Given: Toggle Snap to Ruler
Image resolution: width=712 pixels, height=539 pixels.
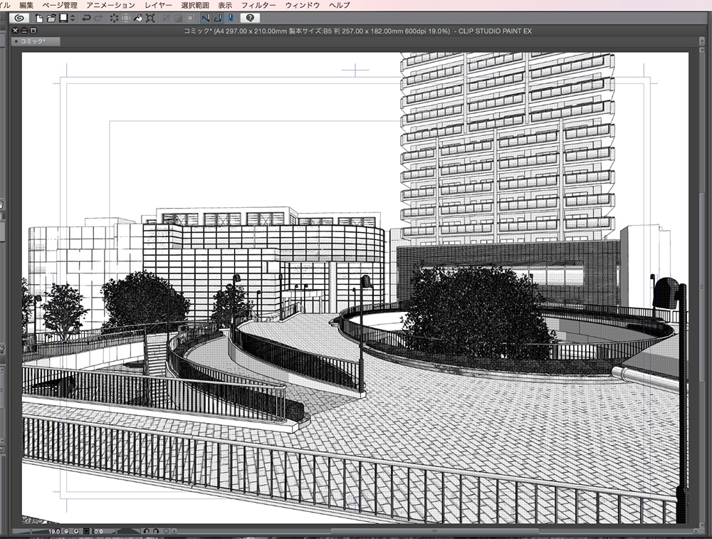Looking at the screenshot, I should click(x=206, y=19).
